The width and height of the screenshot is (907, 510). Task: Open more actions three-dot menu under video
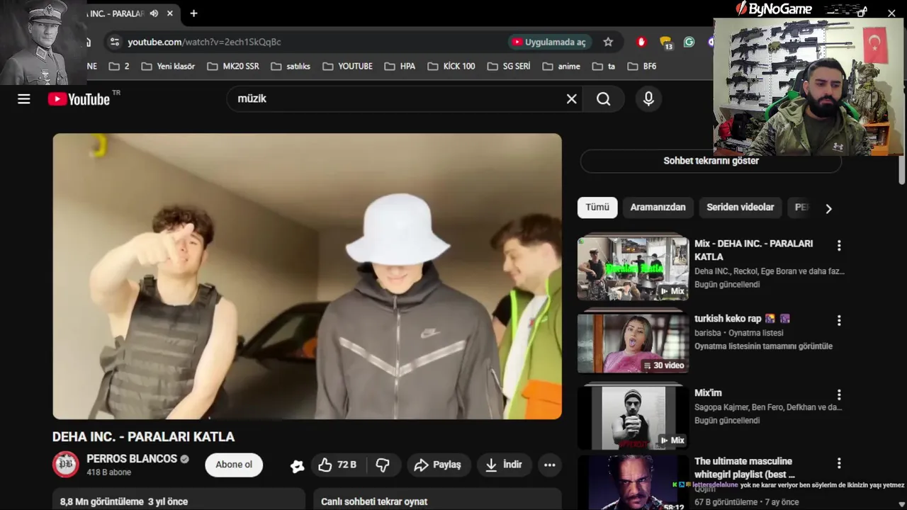(x=549, y=465)
